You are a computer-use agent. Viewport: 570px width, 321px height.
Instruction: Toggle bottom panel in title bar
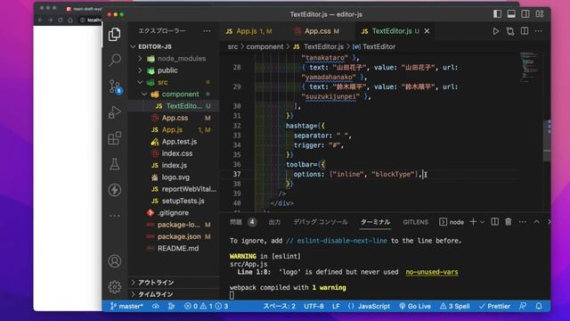(x=511, y=14)
